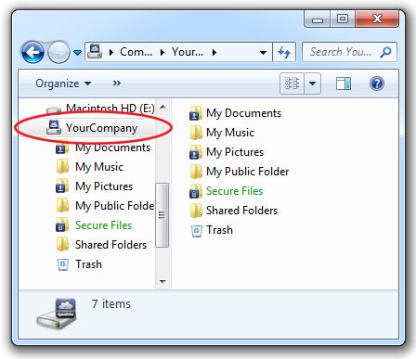Open the address bar history dropdown
This screenshot has height=359, width=416.
click(x=263, y=53)
